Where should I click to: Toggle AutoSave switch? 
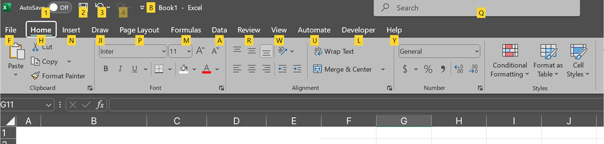pos(60,7)
